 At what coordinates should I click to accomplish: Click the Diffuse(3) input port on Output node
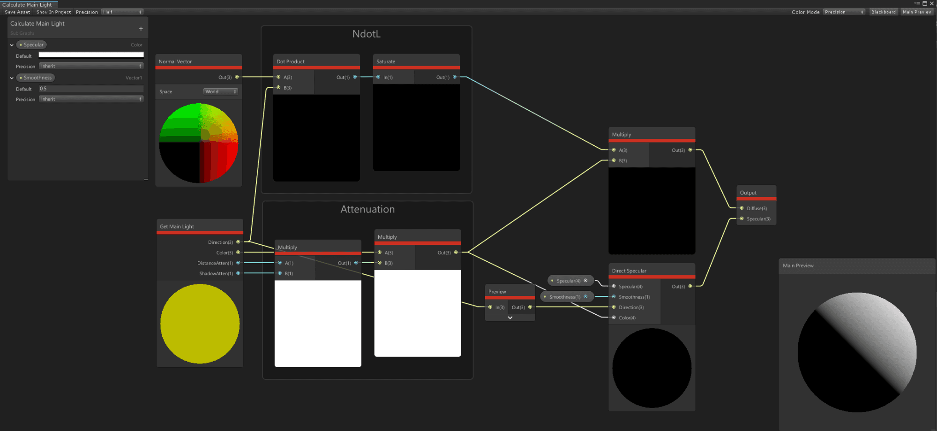click(x=742, y=208)
